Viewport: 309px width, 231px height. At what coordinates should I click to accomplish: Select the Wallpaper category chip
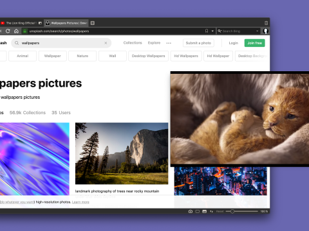(x=53, y=56)
